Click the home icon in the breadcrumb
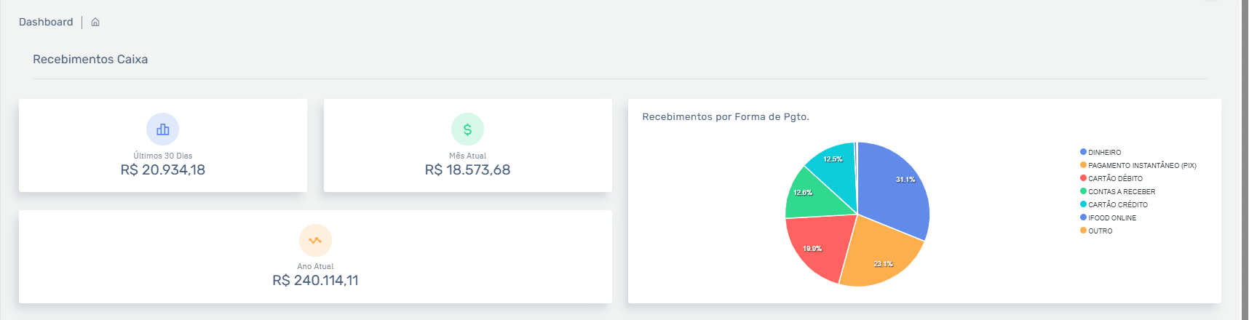Screen dimensions: 1249x320 95,23
